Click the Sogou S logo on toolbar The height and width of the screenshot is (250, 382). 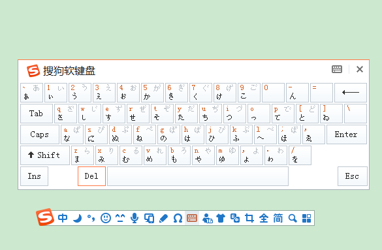[x=45, y=217]
